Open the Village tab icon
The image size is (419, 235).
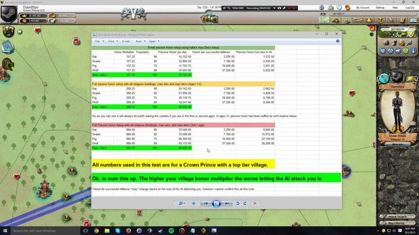336,20
